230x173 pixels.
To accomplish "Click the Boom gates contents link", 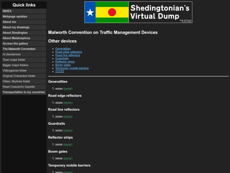I will pyautogui.click(x=63, y=65).
